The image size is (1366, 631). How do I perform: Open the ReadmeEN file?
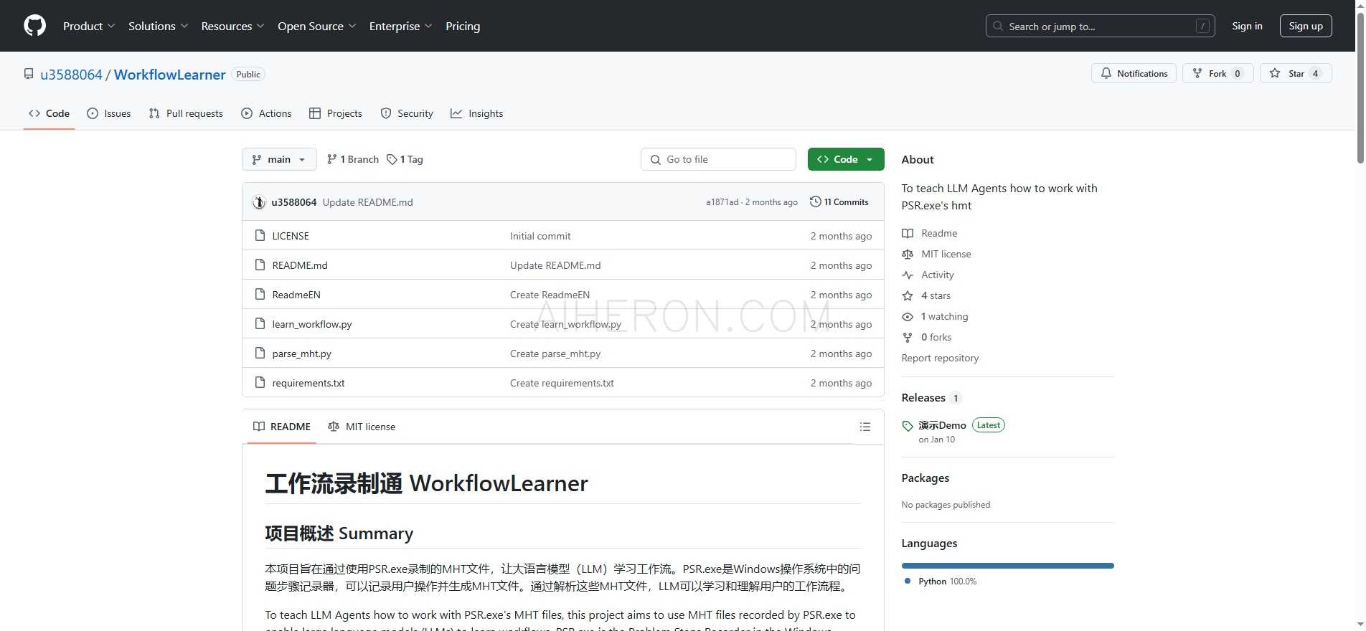pos(296,295)
